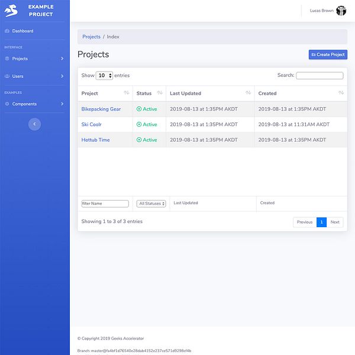Image resolution: width=355 pixels, height=355 pixels.
Task: Open the Show entries count dropdown
Action: [104, 75]
